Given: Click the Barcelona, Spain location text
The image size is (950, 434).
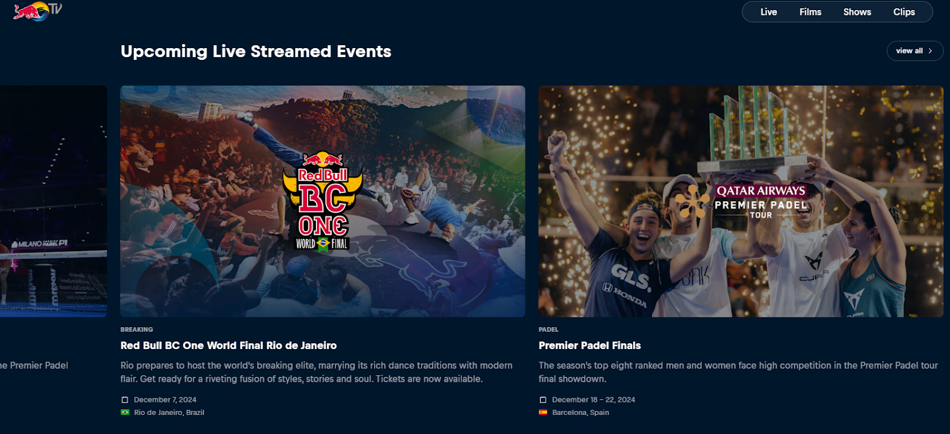Looking at the screenshot, I should click(x=581, y=413).
